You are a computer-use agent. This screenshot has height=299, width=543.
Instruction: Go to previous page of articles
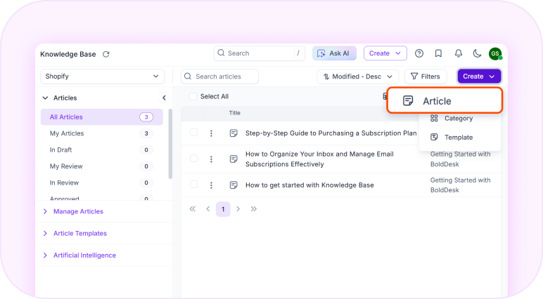[208, 208]
